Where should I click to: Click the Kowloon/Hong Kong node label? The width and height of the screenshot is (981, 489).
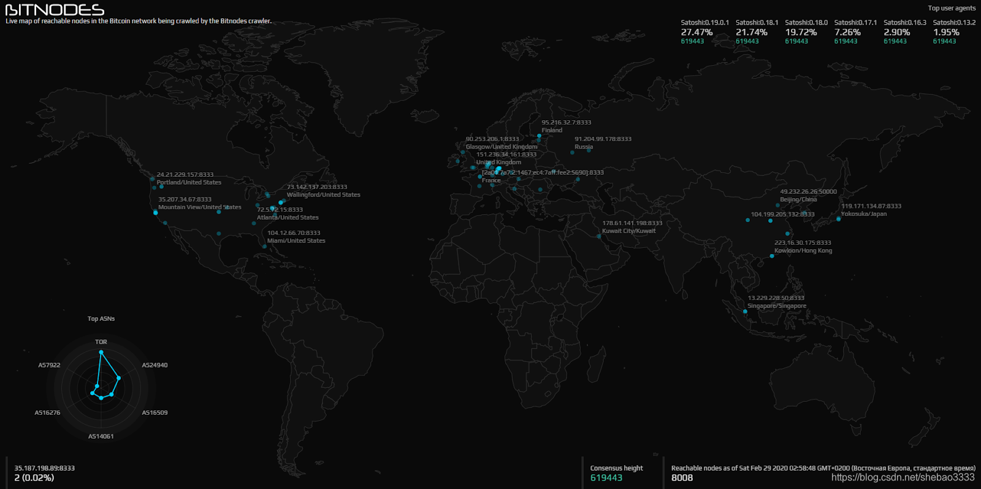click(x=803, y=250)
